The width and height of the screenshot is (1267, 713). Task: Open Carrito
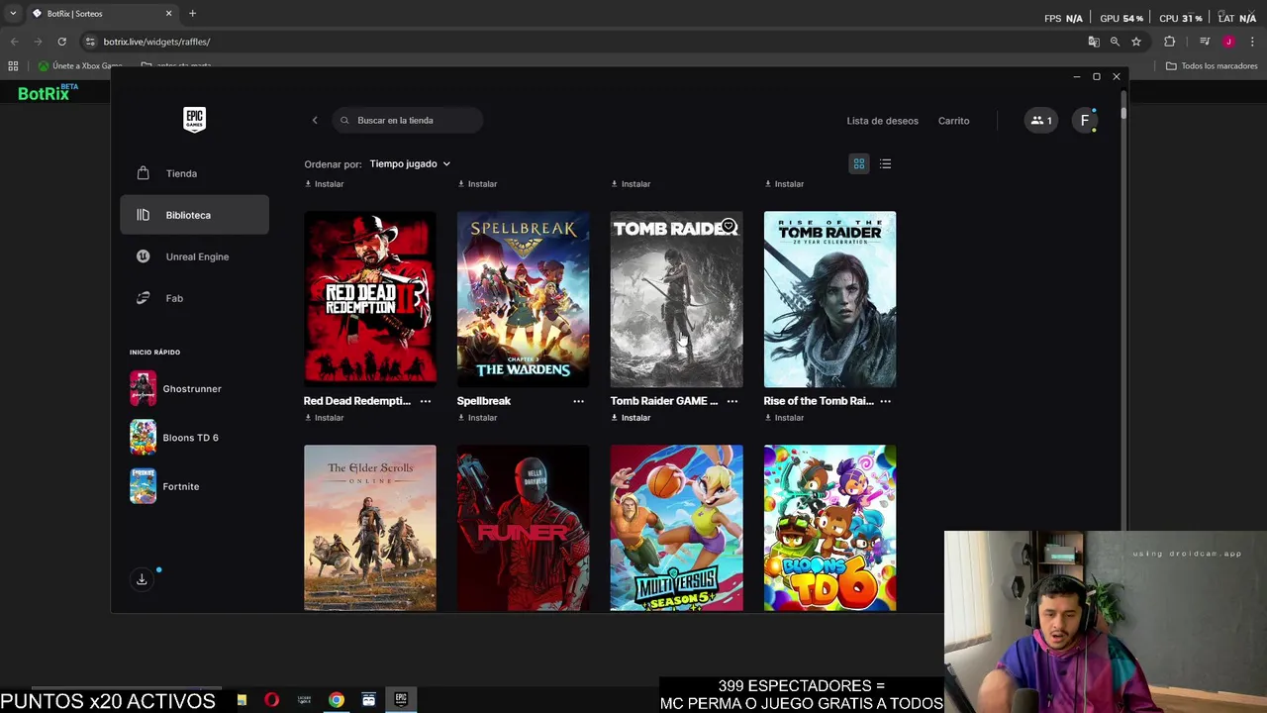click(x=953, y=121)
